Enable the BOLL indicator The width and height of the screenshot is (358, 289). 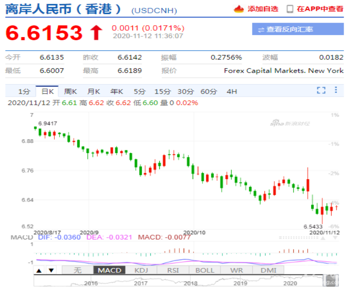click(x=205, y=270)
